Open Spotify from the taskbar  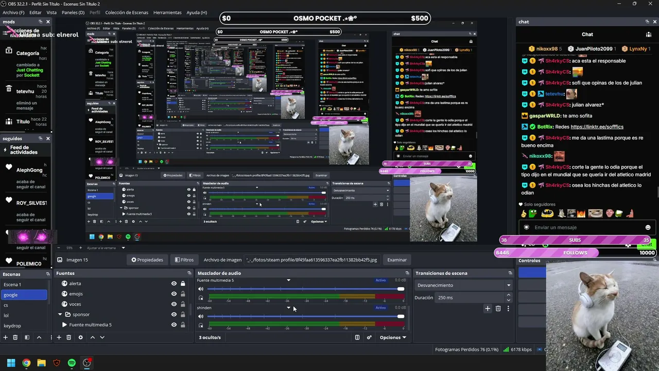click(x=72, y=363)
